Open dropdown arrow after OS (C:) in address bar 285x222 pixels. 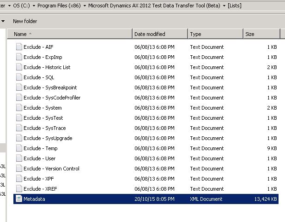34,6
